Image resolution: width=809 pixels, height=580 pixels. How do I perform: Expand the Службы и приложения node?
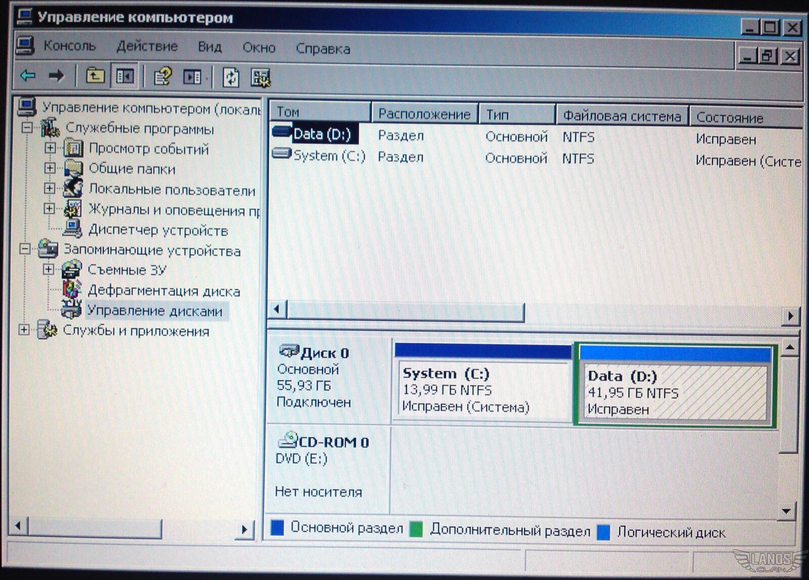point(24,330)
